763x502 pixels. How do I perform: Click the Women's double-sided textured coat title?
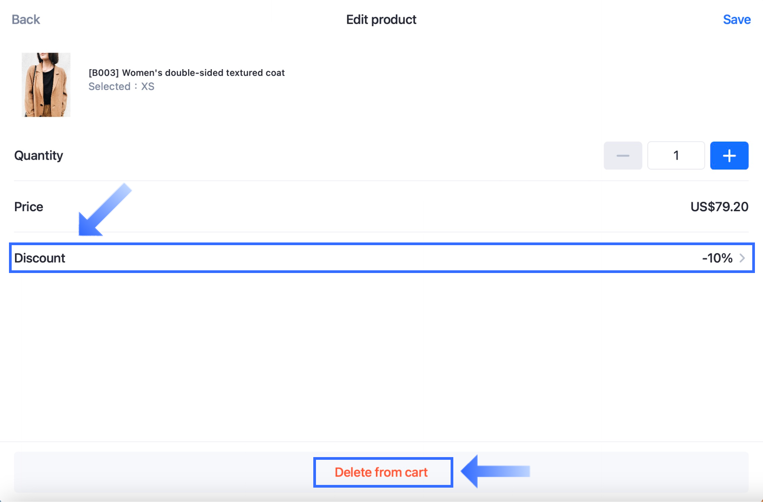203,73
